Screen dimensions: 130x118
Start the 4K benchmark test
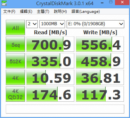click(15, 77)
